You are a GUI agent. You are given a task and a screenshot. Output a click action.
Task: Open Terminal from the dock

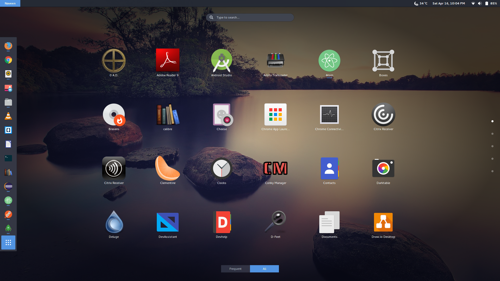tap(8, 158)
